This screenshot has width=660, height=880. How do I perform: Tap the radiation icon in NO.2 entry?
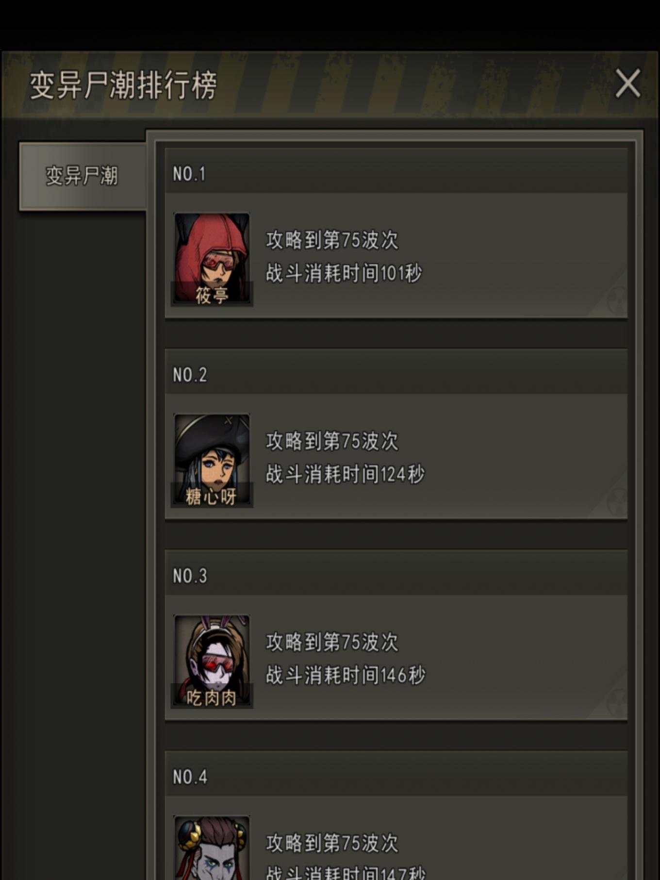[616, 501]
